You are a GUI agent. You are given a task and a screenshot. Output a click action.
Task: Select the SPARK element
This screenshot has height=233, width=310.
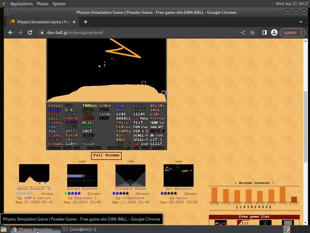click(105, 106)
